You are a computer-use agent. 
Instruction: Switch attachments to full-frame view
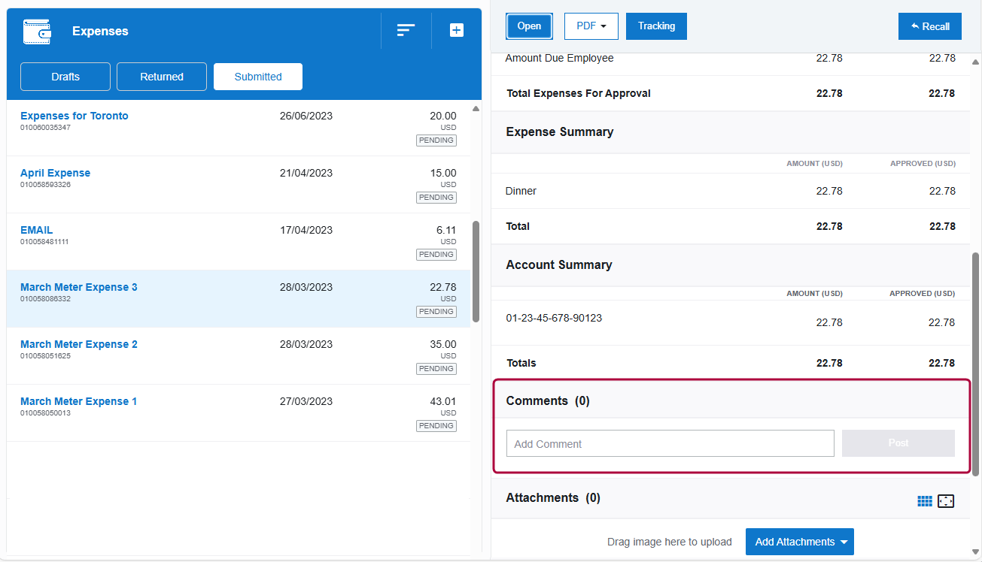click(946, 501)
